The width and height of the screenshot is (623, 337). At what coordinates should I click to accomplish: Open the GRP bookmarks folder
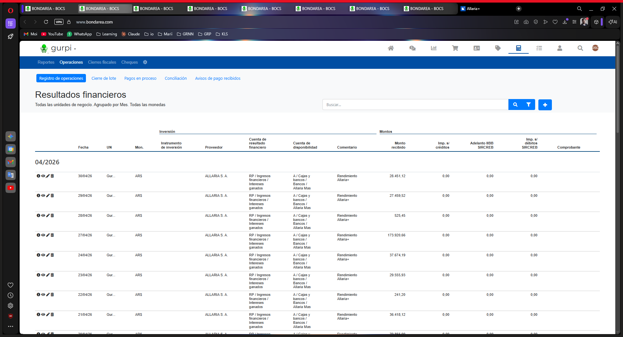205,34
